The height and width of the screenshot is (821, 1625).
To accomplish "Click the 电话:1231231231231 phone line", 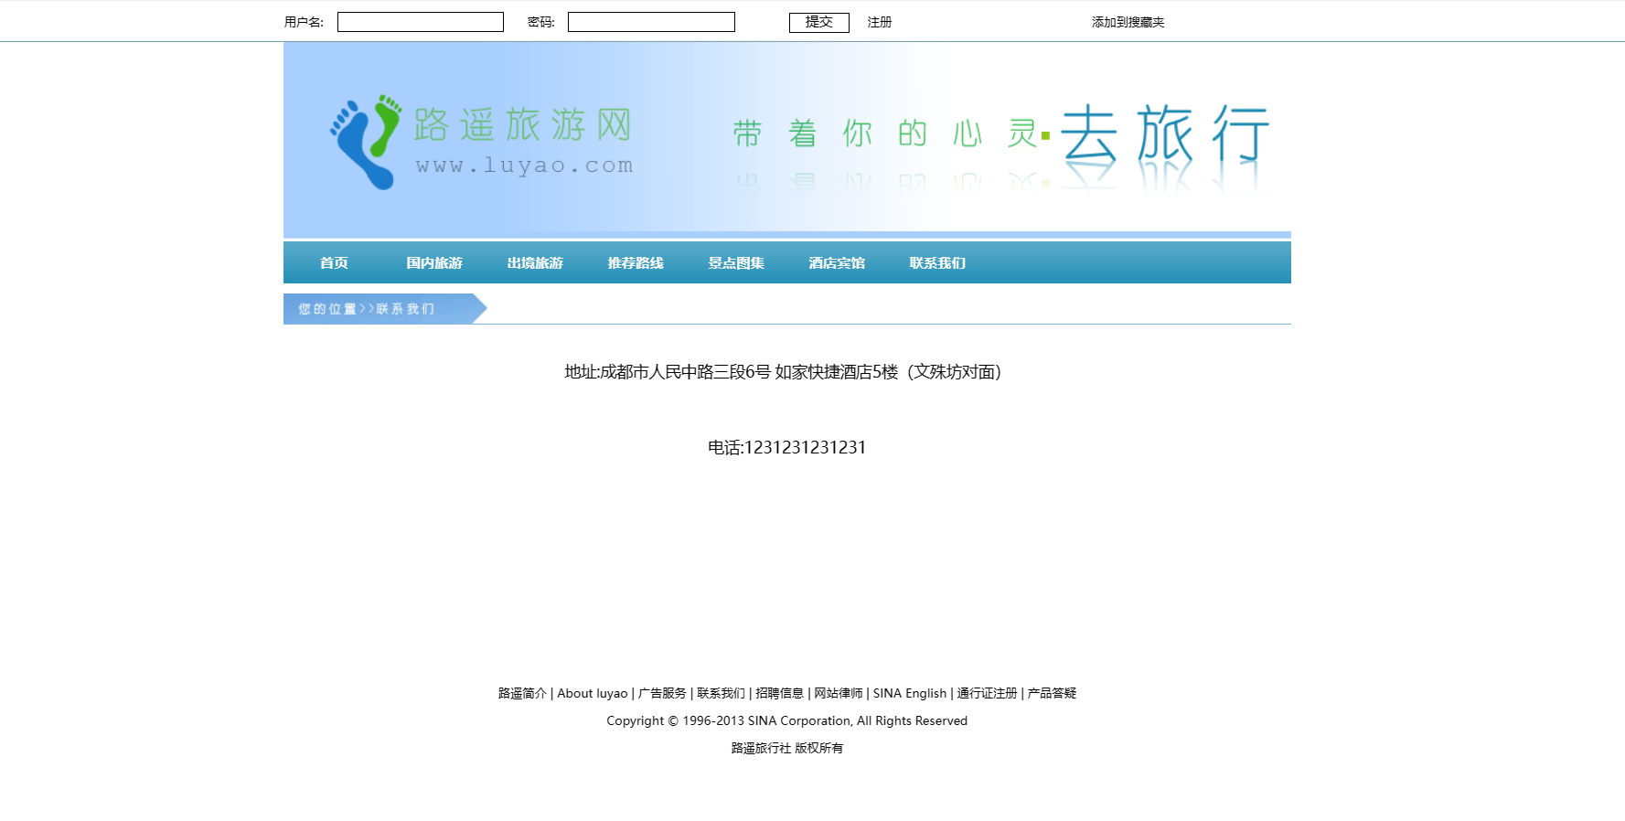I will tap(786, 447).
